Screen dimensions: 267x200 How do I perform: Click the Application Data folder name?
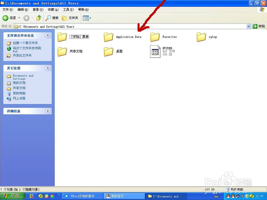pyautogui.click(x=129, y=37)
